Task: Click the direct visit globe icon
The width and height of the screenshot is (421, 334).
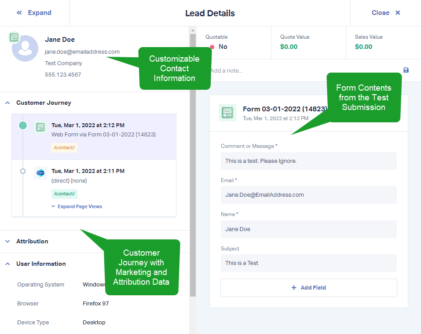Action: pos(40,173)
